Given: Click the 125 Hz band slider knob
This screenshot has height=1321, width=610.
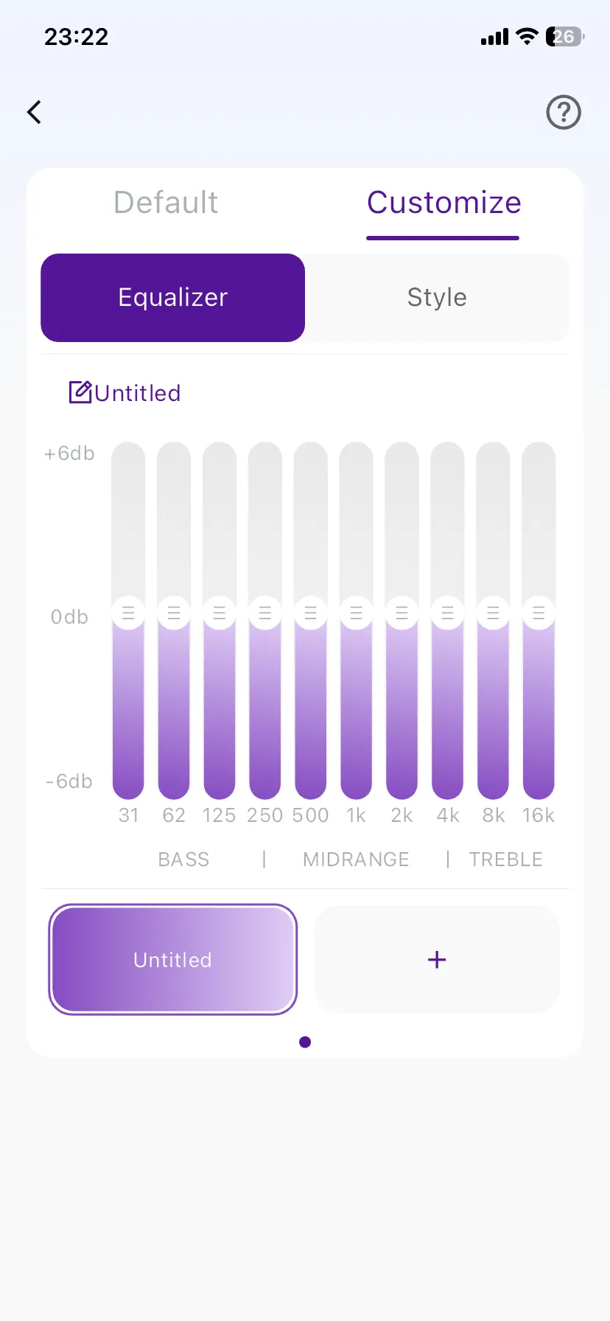Looking at the screenshot, I should click(220, 613).
